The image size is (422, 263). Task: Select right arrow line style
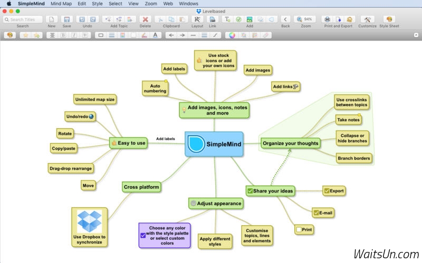182,35
